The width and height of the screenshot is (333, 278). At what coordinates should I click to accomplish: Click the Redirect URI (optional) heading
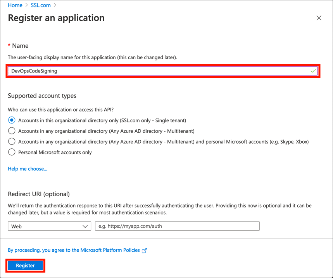pos(39,194)
